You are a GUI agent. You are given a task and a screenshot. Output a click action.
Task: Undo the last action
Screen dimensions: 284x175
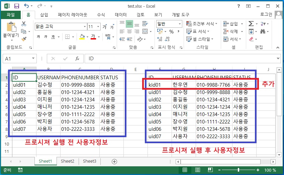[26, 6]
